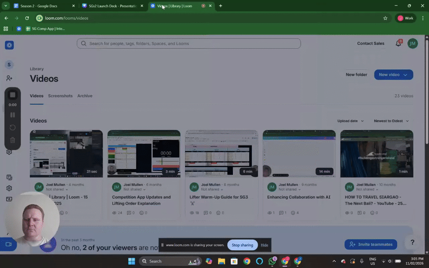Open the HOW TO TRAVEL SIARGAO thumbnail
Viewport: 429px width, 268px height.
377,154
